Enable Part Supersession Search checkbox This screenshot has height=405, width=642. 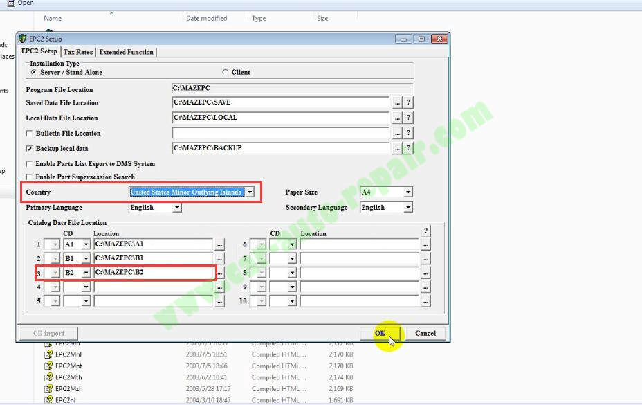29,177
